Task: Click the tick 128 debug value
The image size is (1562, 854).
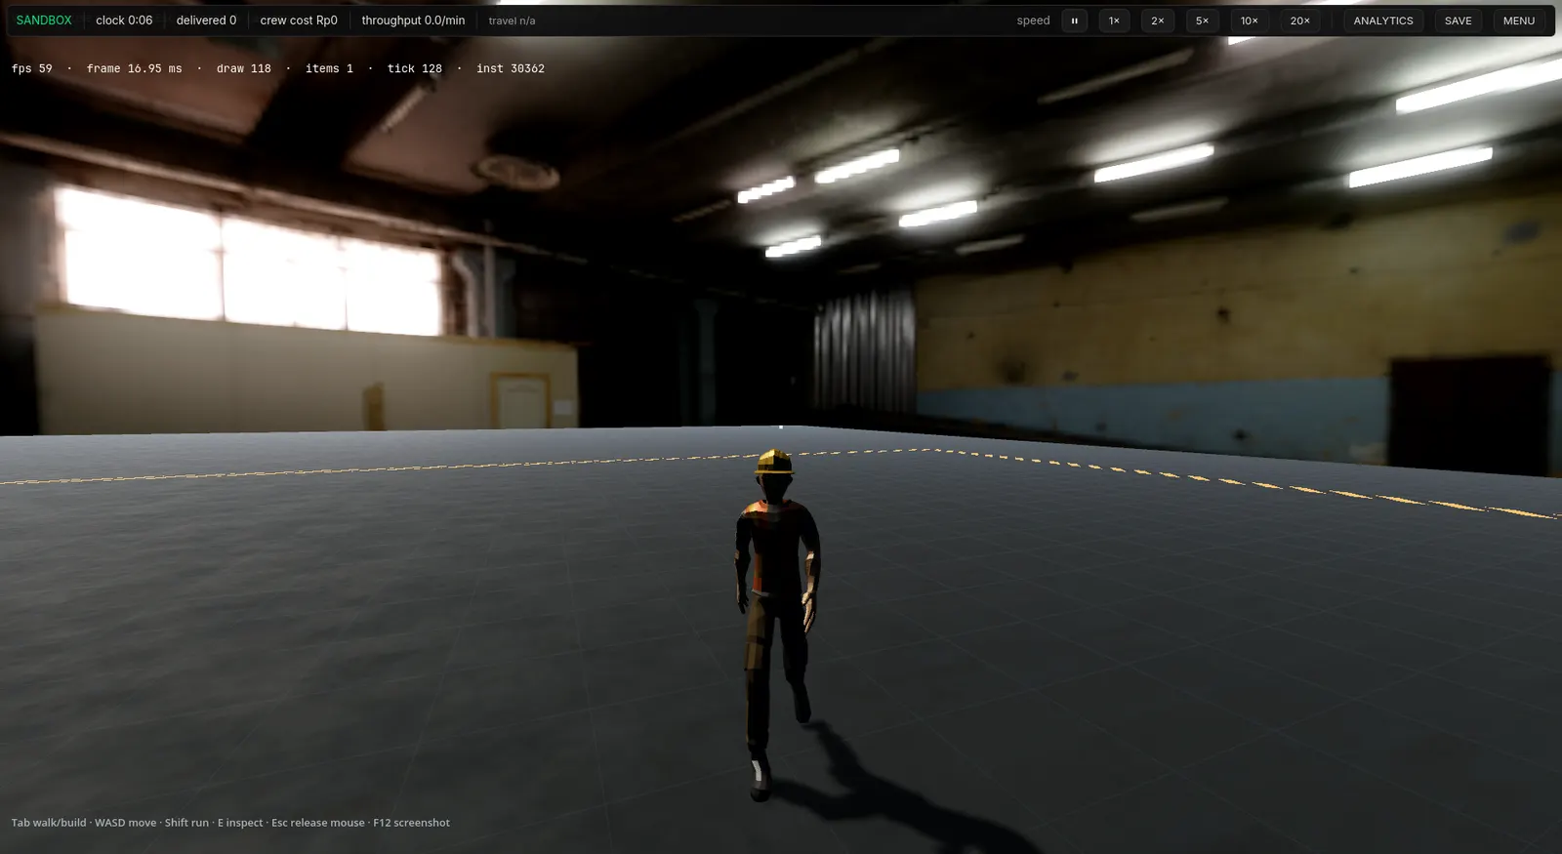Action: click(x=414, y=68)
